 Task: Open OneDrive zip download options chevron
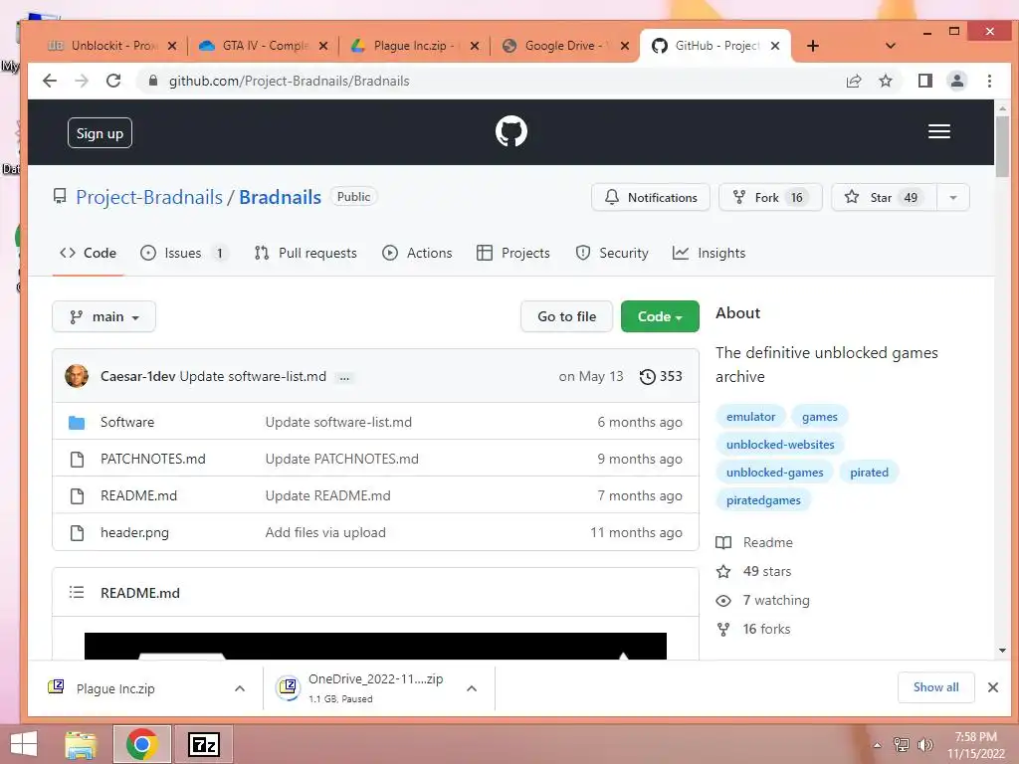[x=472, y=688]
